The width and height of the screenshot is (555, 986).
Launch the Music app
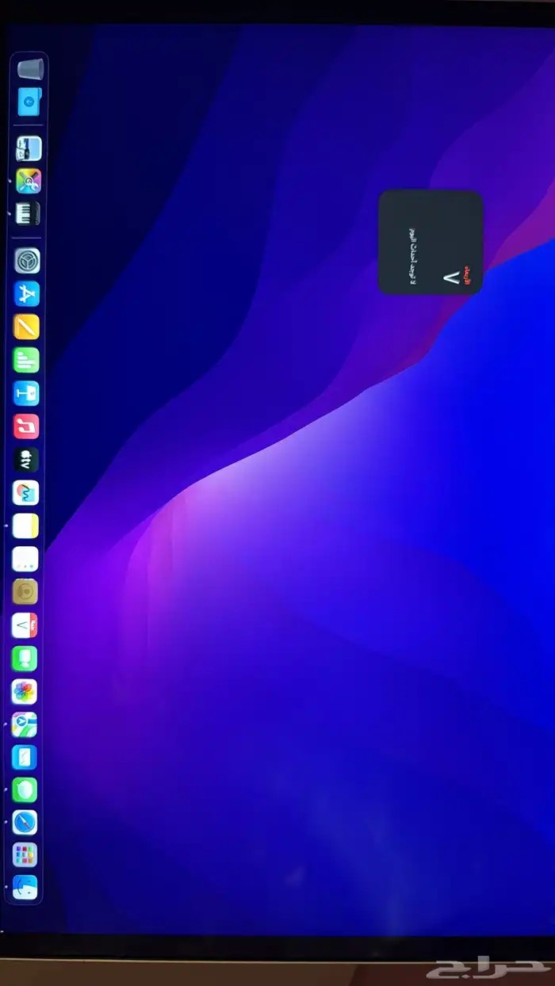pos(26,426)
